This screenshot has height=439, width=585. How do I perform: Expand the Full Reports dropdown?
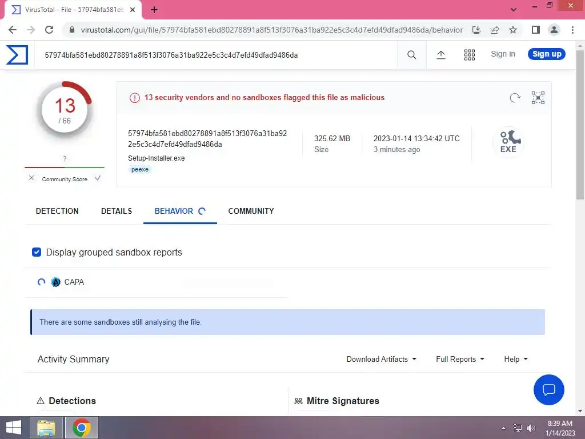[460, 359]
